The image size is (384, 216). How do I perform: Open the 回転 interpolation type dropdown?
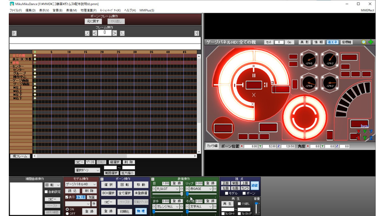point(52,185)
